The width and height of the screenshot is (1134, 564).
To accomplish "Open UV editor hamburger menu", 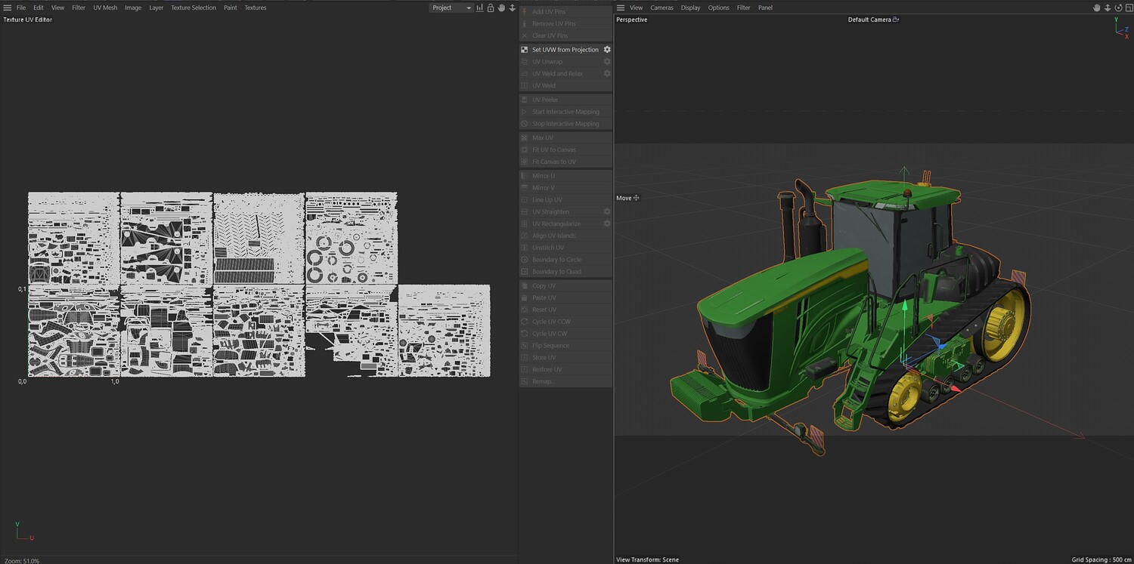I will (8, 8).
